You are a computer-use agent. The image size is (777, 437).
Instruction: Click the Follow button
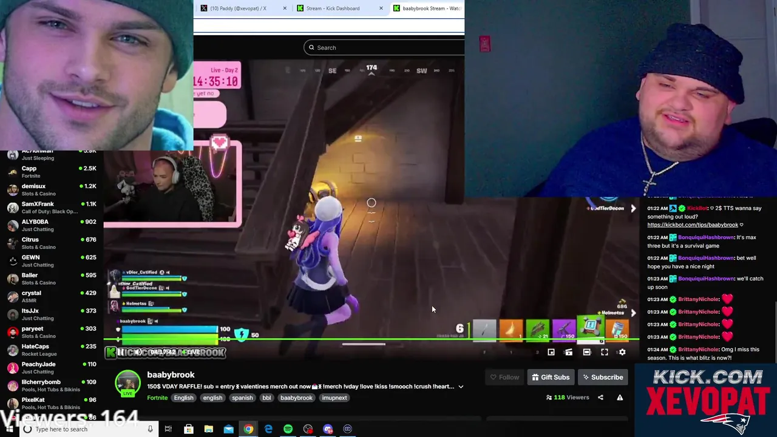[x=504, y=378]
